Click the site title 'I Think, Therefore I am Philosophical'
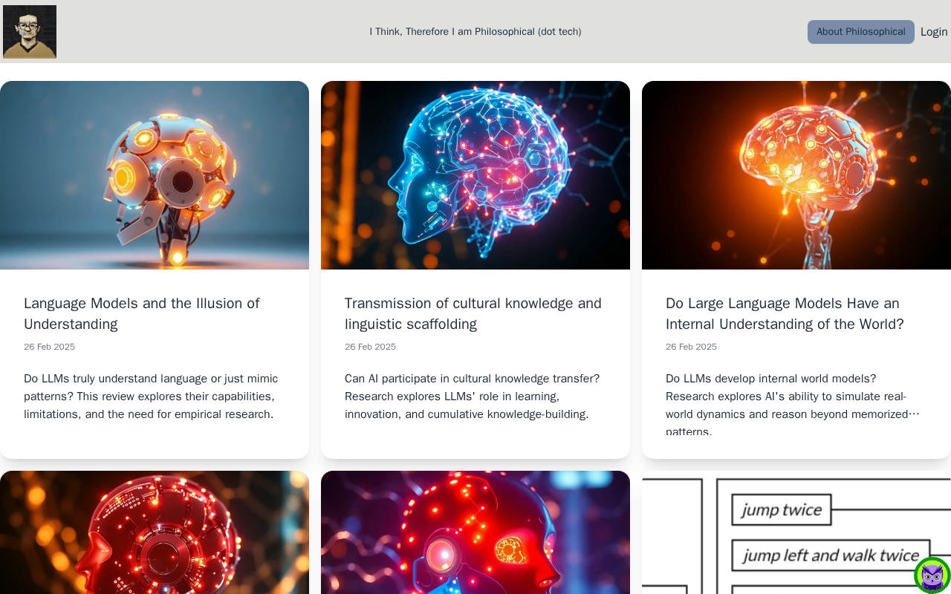Viewport: 951px width, 594px height. [475, 32]
